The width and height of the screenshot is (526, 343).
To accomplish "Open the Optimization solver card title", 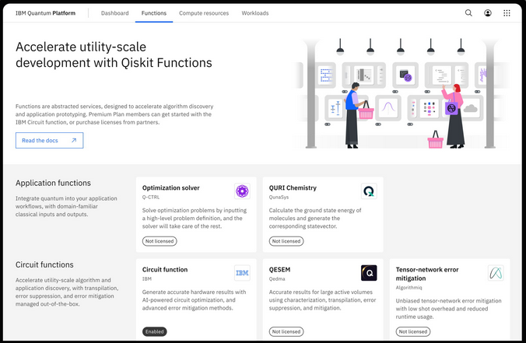I will click(x=170, y=187).
